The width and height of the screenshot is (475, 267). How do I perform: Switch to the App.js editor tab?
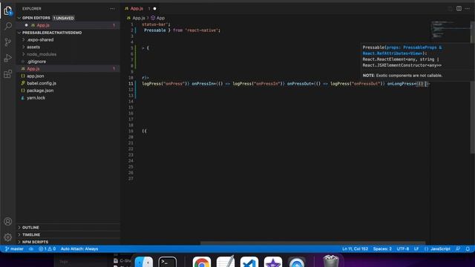tap(140, 8)
